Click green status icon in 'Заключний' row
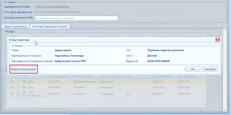 click(13, 82)
